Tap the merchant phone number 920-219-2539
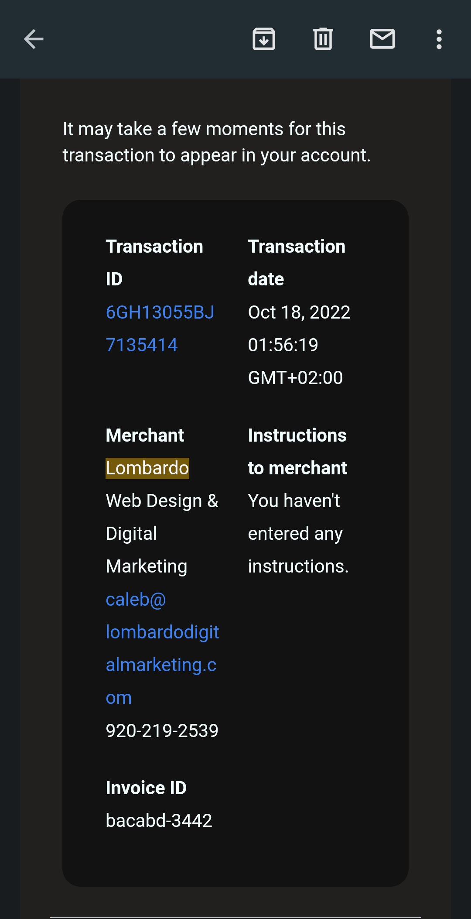Viewport: 471px width, 919px height. click(x=162, y=730)
